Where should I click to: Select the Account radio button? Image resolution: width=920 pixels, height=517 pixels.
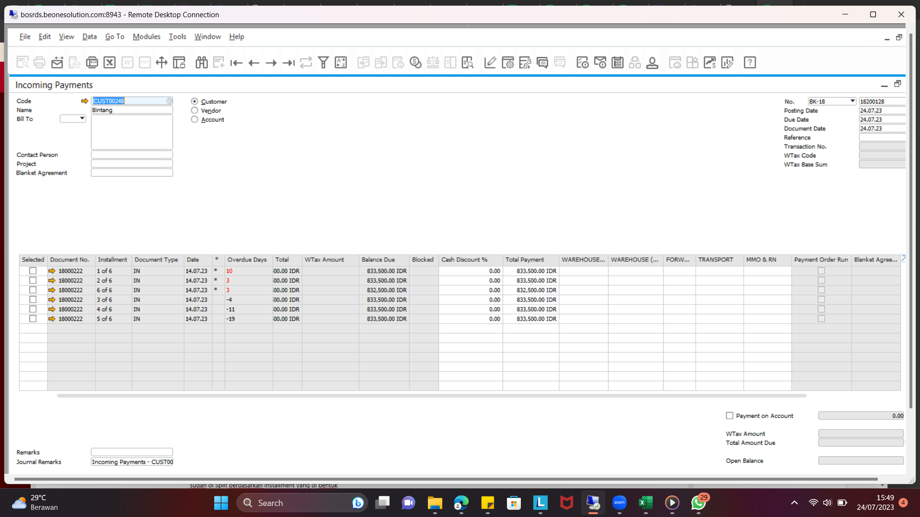tap(195, 120)
